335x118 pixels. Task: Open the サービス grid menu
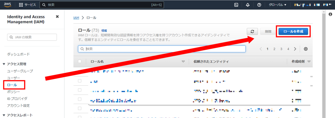pos(27,5)
